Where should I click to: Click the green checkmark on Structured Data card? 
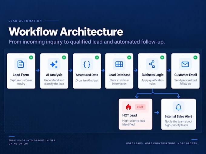[x=97, y=57]
